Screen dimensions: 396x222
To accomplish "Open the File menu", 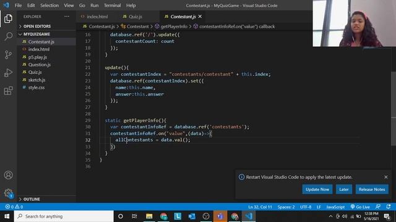I will (x=18, y=6).
